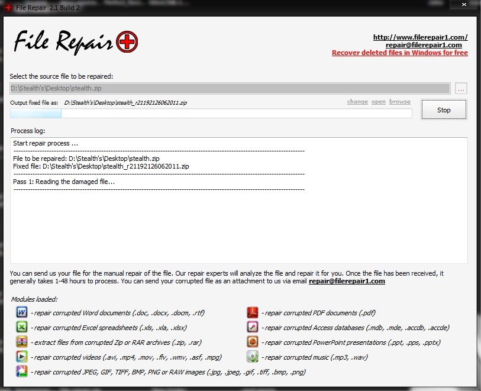
Task: Click the 'open' output file link
Action: [x=378, y=102]
